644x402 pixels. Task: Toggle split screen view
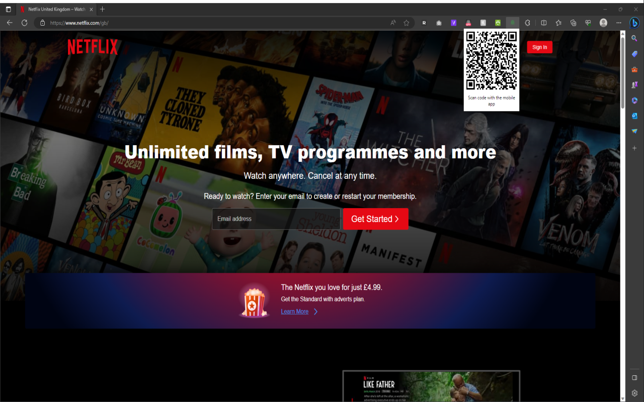pos(544,23)
